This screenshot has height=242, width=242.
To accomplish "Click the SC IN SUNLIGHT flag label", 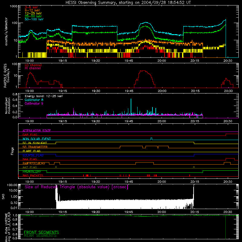I will 35,143.
